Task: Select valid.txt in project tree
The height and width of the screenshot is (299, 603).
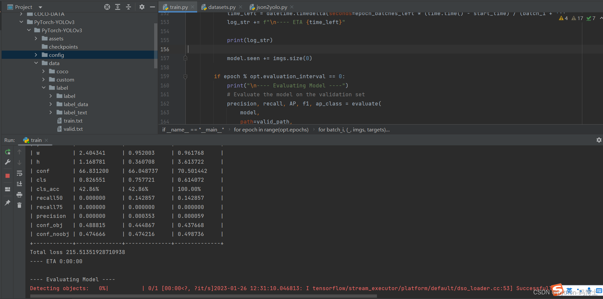Action: tap(73, 129)
